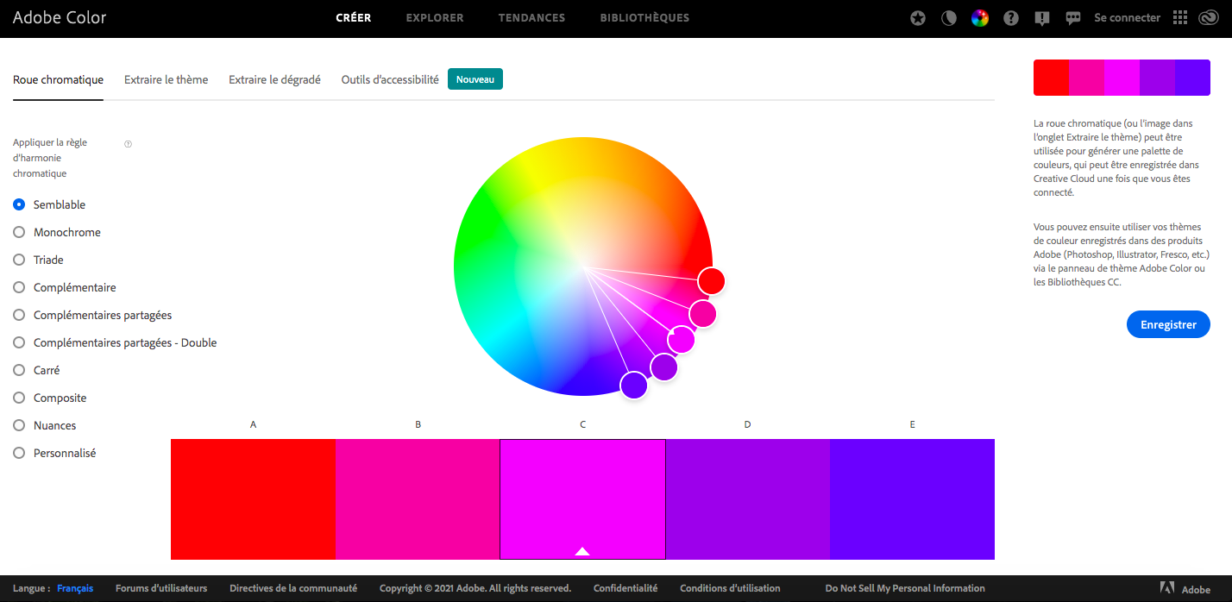Click the purple handle on color wheel
This screenshot has width=1232, height=602.
(x=663, y=367)
